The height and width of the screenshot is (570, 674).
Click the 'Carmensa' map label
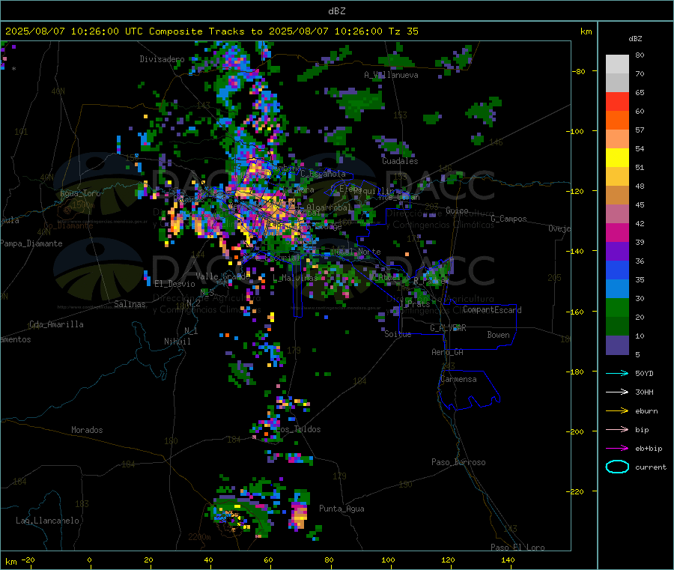tap(458, 379)
